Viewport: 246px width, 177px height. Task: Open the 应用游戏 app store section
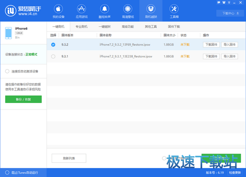click(x=82, y=11)
